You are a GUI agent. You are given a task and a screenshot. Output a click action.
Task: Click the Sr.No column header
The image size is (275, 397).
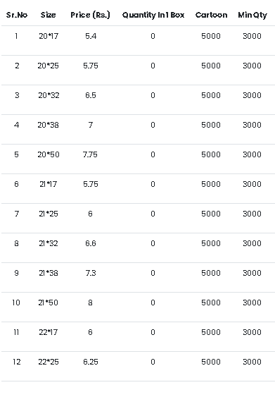pos(17,15)
